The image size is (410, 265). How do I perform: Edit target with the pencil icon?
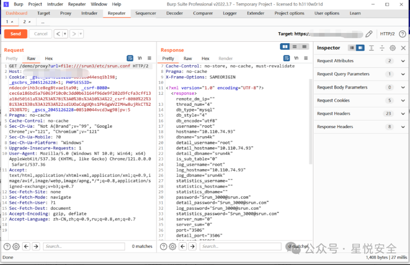tap(369, 34)
